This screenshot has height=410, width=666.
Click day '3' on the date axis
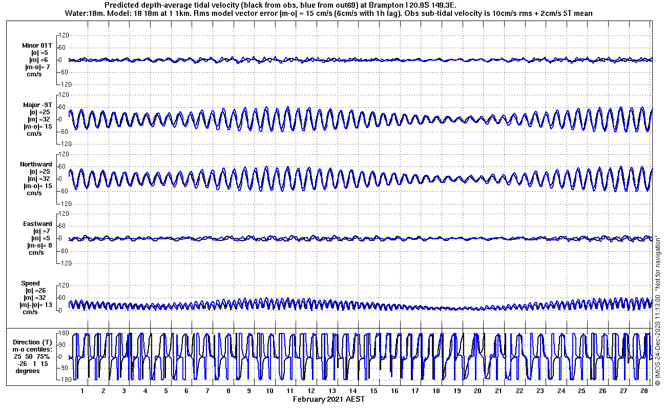click(x=124, y=391)
